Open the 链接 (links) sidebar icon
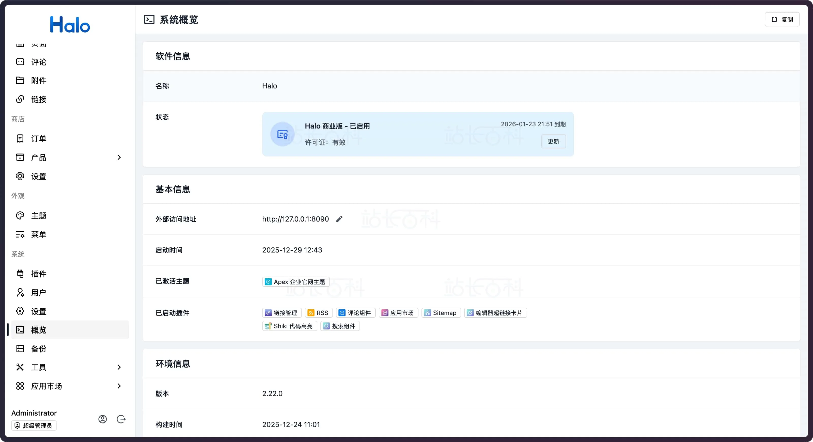 click(20, 99)
